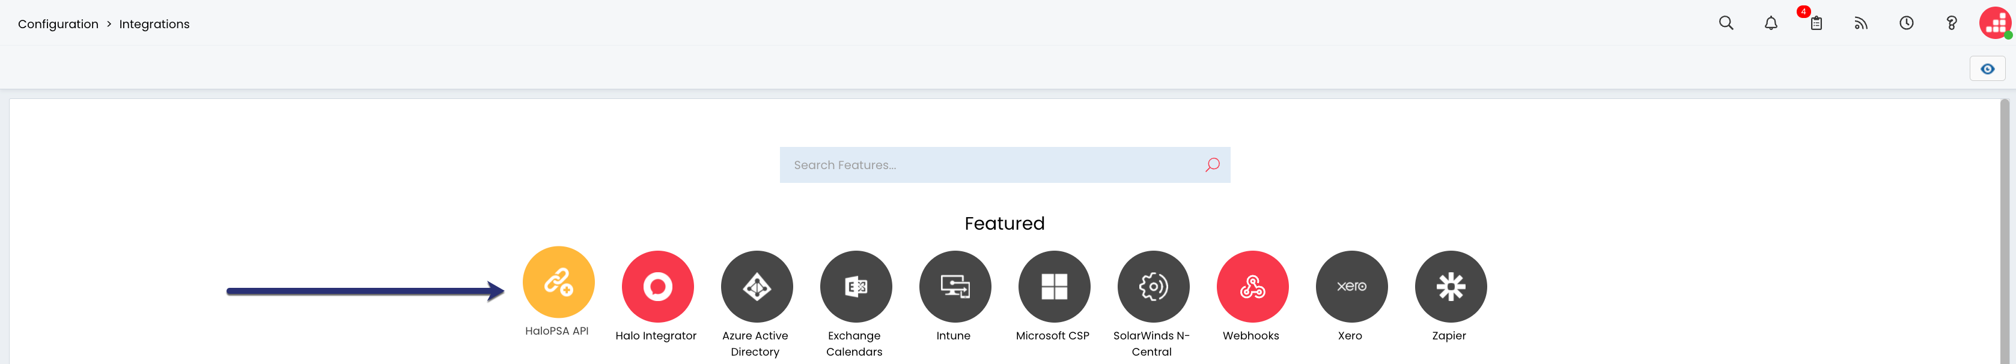Image resolution: width=2016 pixels, height=364 pixels.
Task: Open the clock history icon
Action: 1905,23
